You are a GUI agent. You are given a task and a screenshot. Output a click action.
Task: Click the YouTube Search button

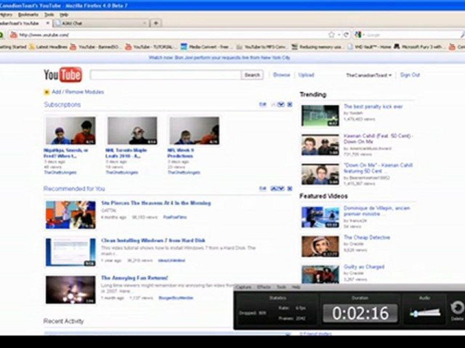pos(252,75)
